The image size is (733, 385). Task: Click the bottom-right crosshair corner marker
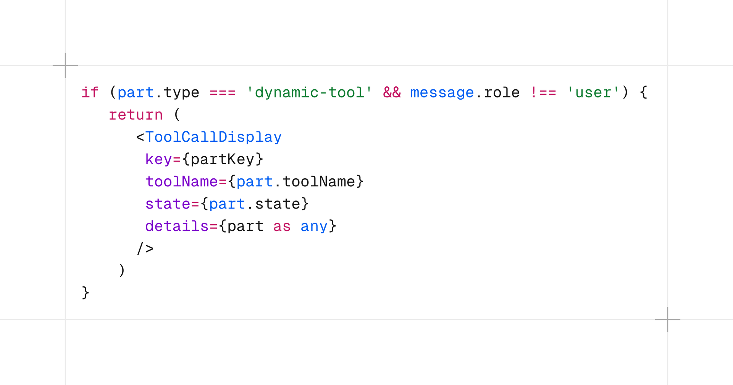click(667, 319)
